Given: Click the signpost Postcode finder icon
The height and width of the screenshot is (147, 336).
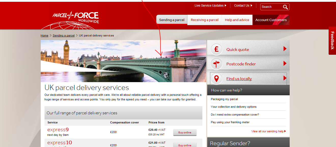Looking at the screenshot, I should point(216,64).
